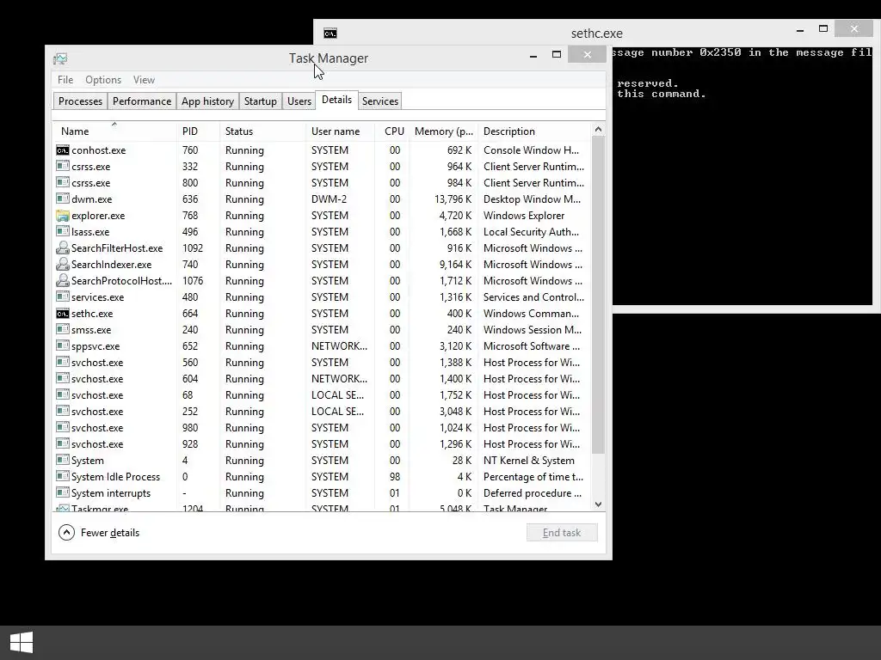Click the process list vertical scrollbar thumb
The image size is (881, 660).
[x=599, y=295]
